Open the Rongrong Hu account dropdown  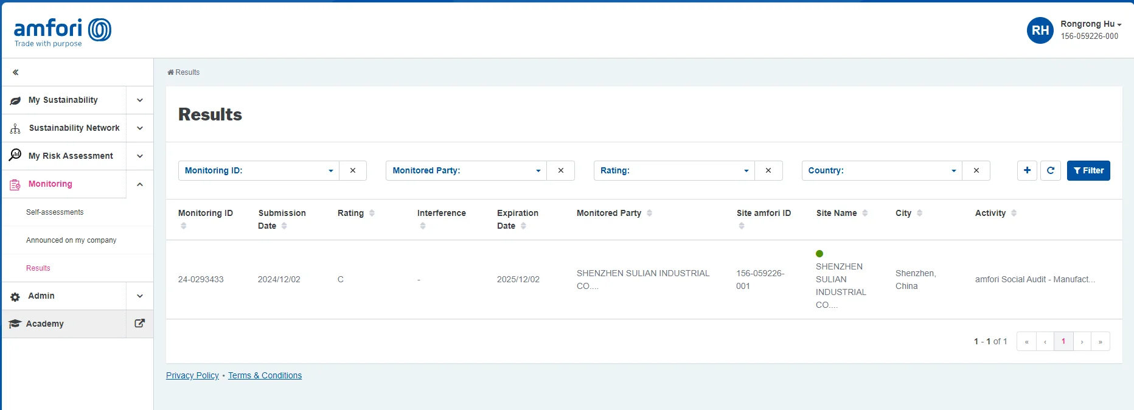click(1090, 24)
